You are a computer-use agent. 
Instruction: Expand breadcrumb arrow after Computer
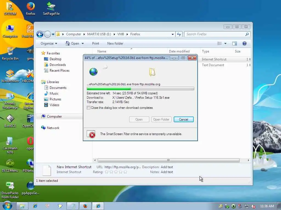tap(84, 34)
